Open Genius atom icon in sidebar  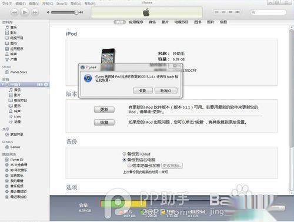point(12,147)
